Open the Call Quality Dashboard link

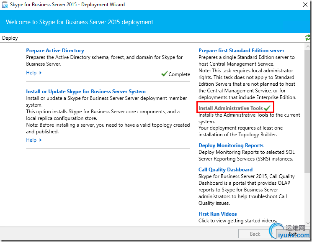[x=225, y=170]
